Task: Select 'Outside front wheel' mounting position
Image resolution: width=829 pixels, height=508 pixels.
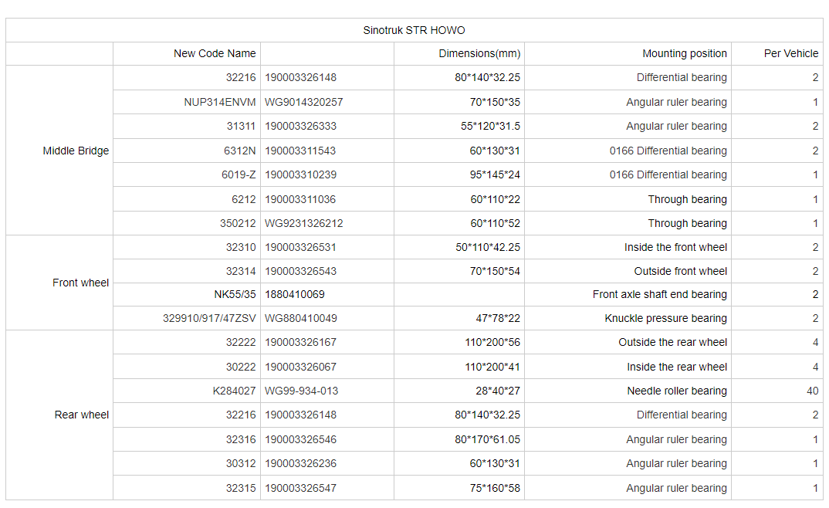Action: 681,271
